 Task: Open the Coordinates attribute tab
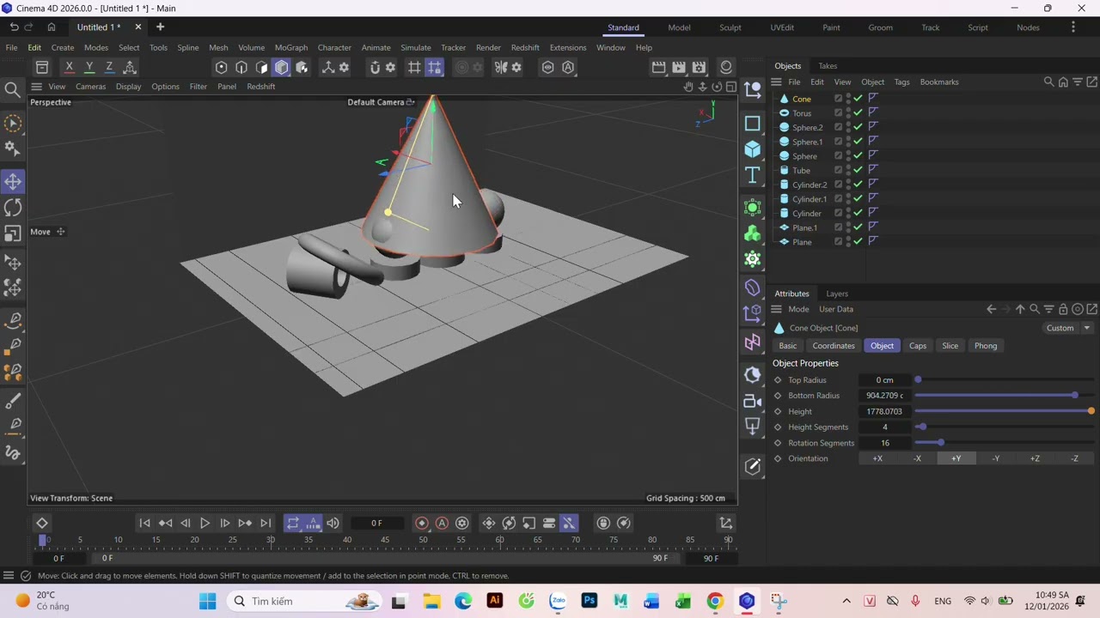[834, 346]
